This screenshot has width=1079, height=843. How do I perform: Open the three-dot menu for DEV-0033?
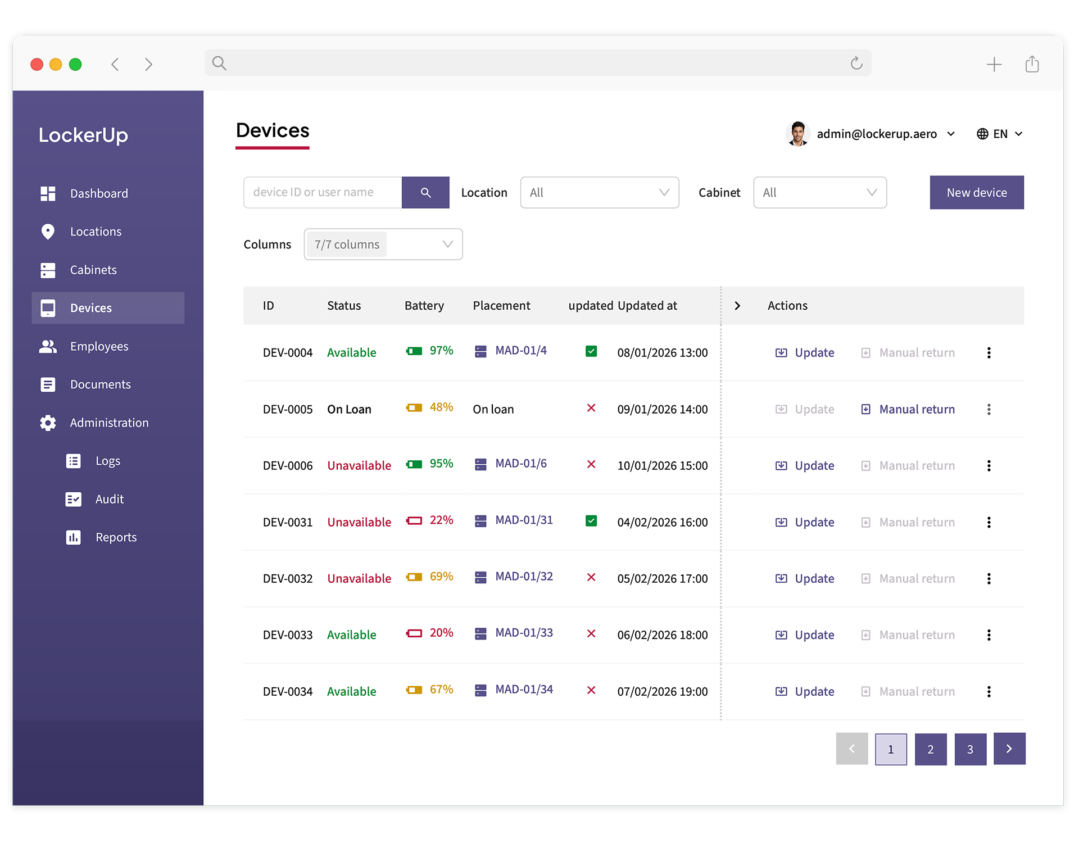click(x=989, y=635)
